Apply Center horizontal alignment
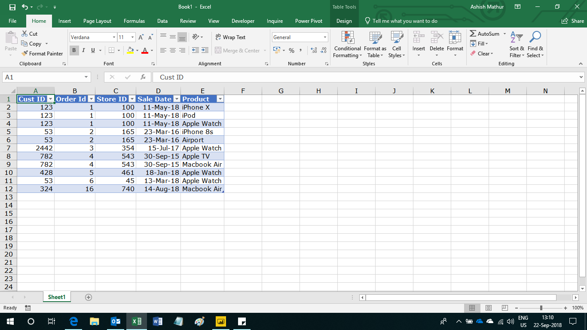The image size is (587, 330). click(x=173, y=51)
